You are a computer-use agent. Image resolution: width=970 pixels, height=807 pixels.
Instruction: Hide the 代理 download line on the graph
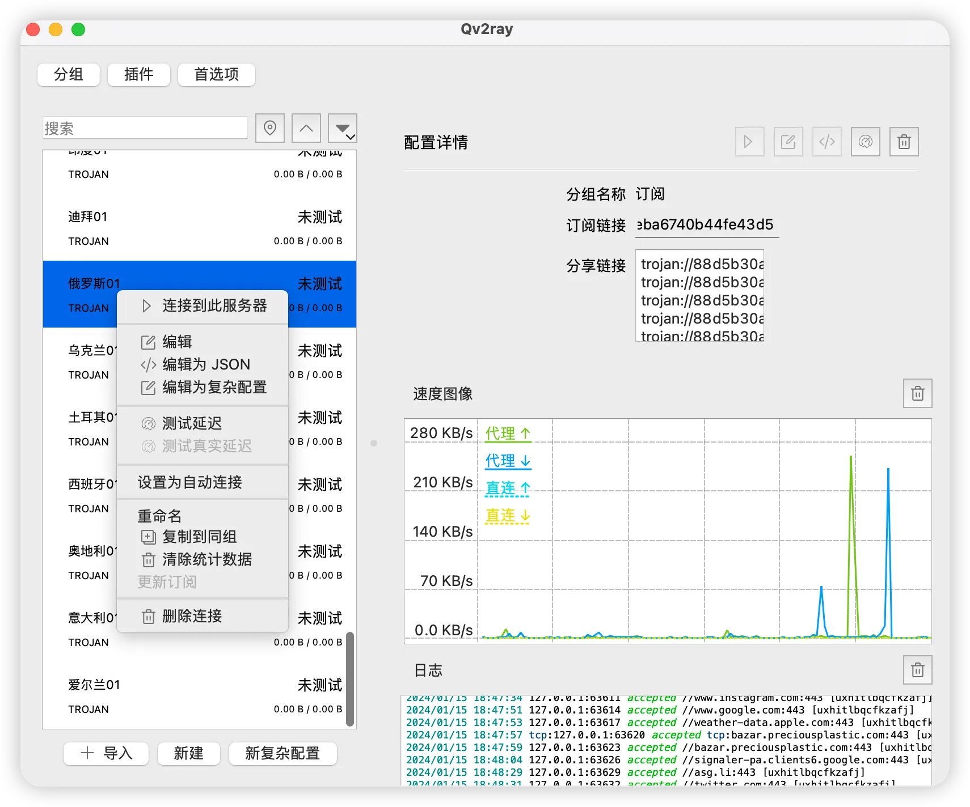pos(507,461)
